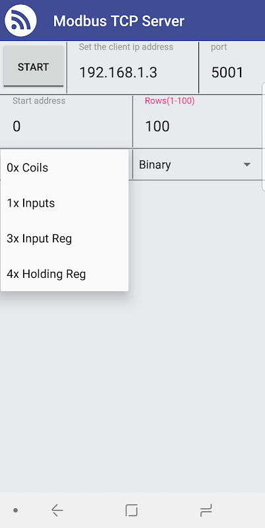265x528 pixels.
Task: Open recent apps from navigation bar
Action: (206, 510)
